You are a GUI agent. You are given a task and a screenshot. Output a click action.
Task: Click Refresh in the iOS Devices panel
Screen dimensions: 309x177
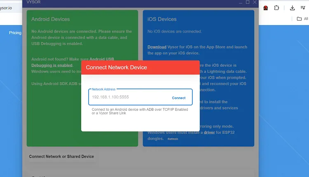click(173, 139)
